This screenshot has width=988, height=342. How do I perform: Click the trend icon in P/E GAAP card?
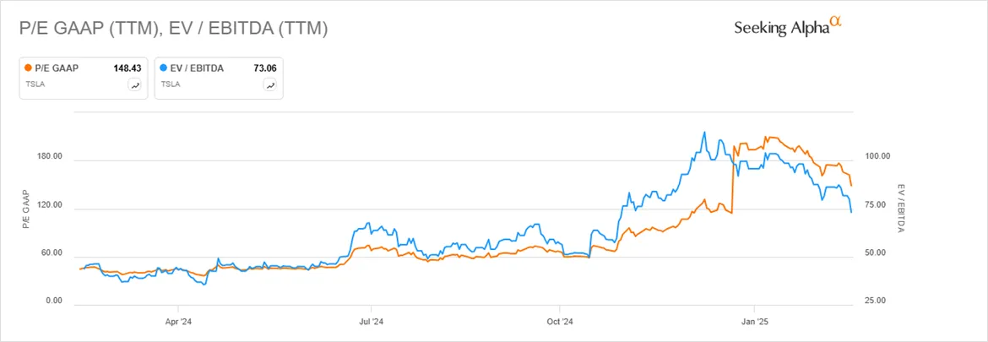135,85
